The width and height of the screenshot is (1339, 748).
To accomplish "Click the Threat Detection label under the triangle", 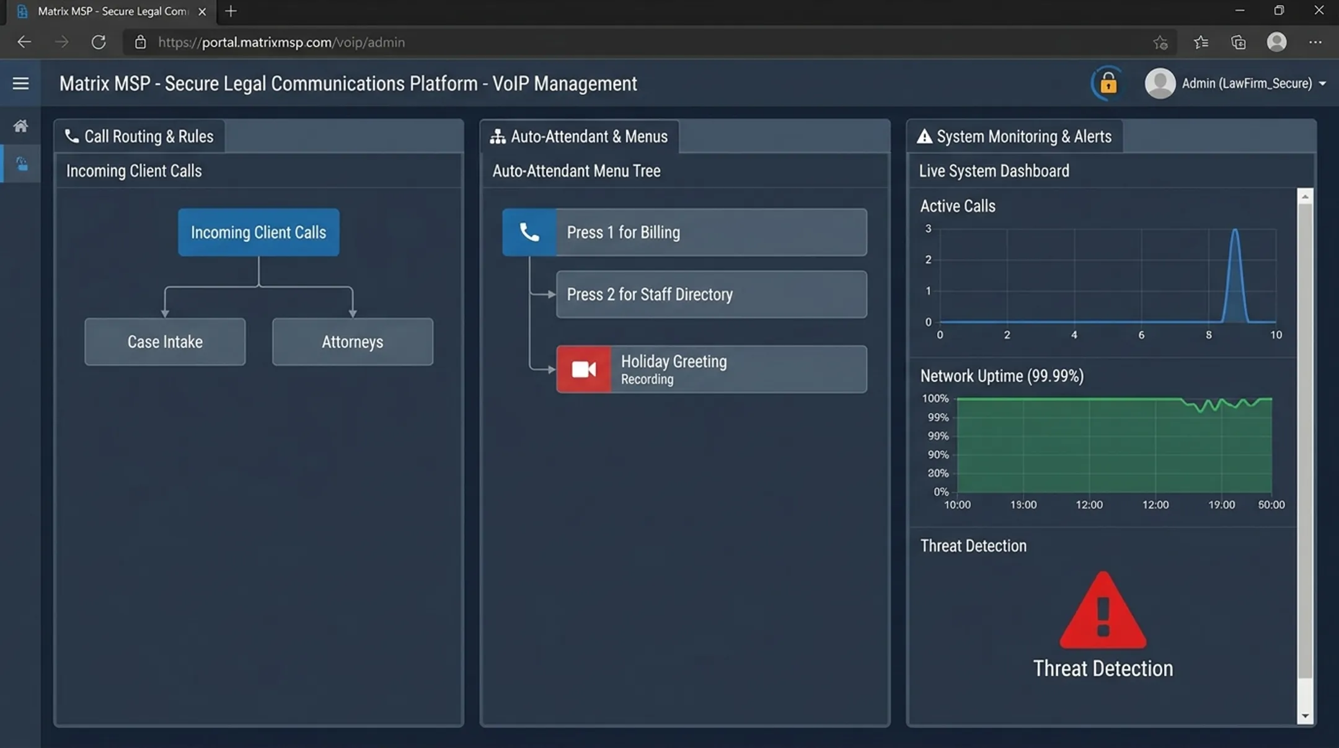I will [1103, 669].
